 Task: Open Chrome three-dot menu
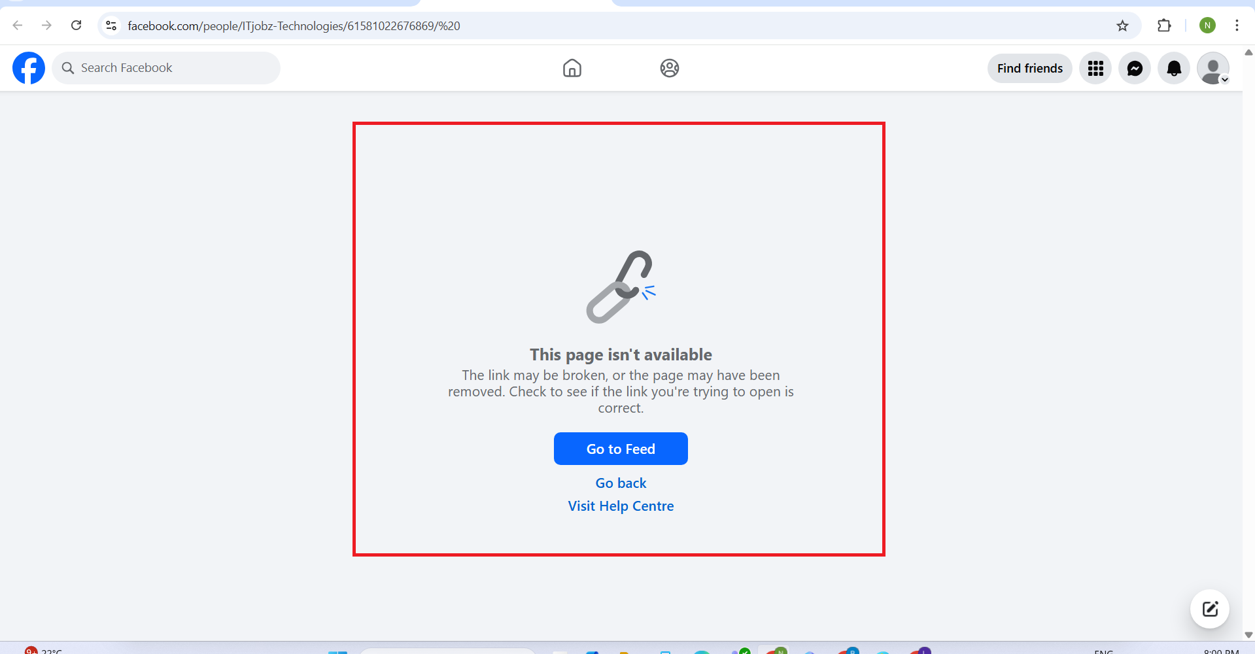coord(1237,26)
